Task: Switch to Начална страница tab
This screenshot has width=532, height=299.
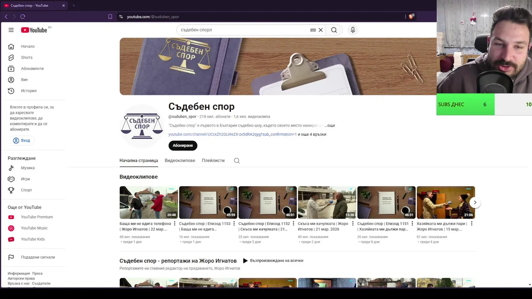Action: 138,160
